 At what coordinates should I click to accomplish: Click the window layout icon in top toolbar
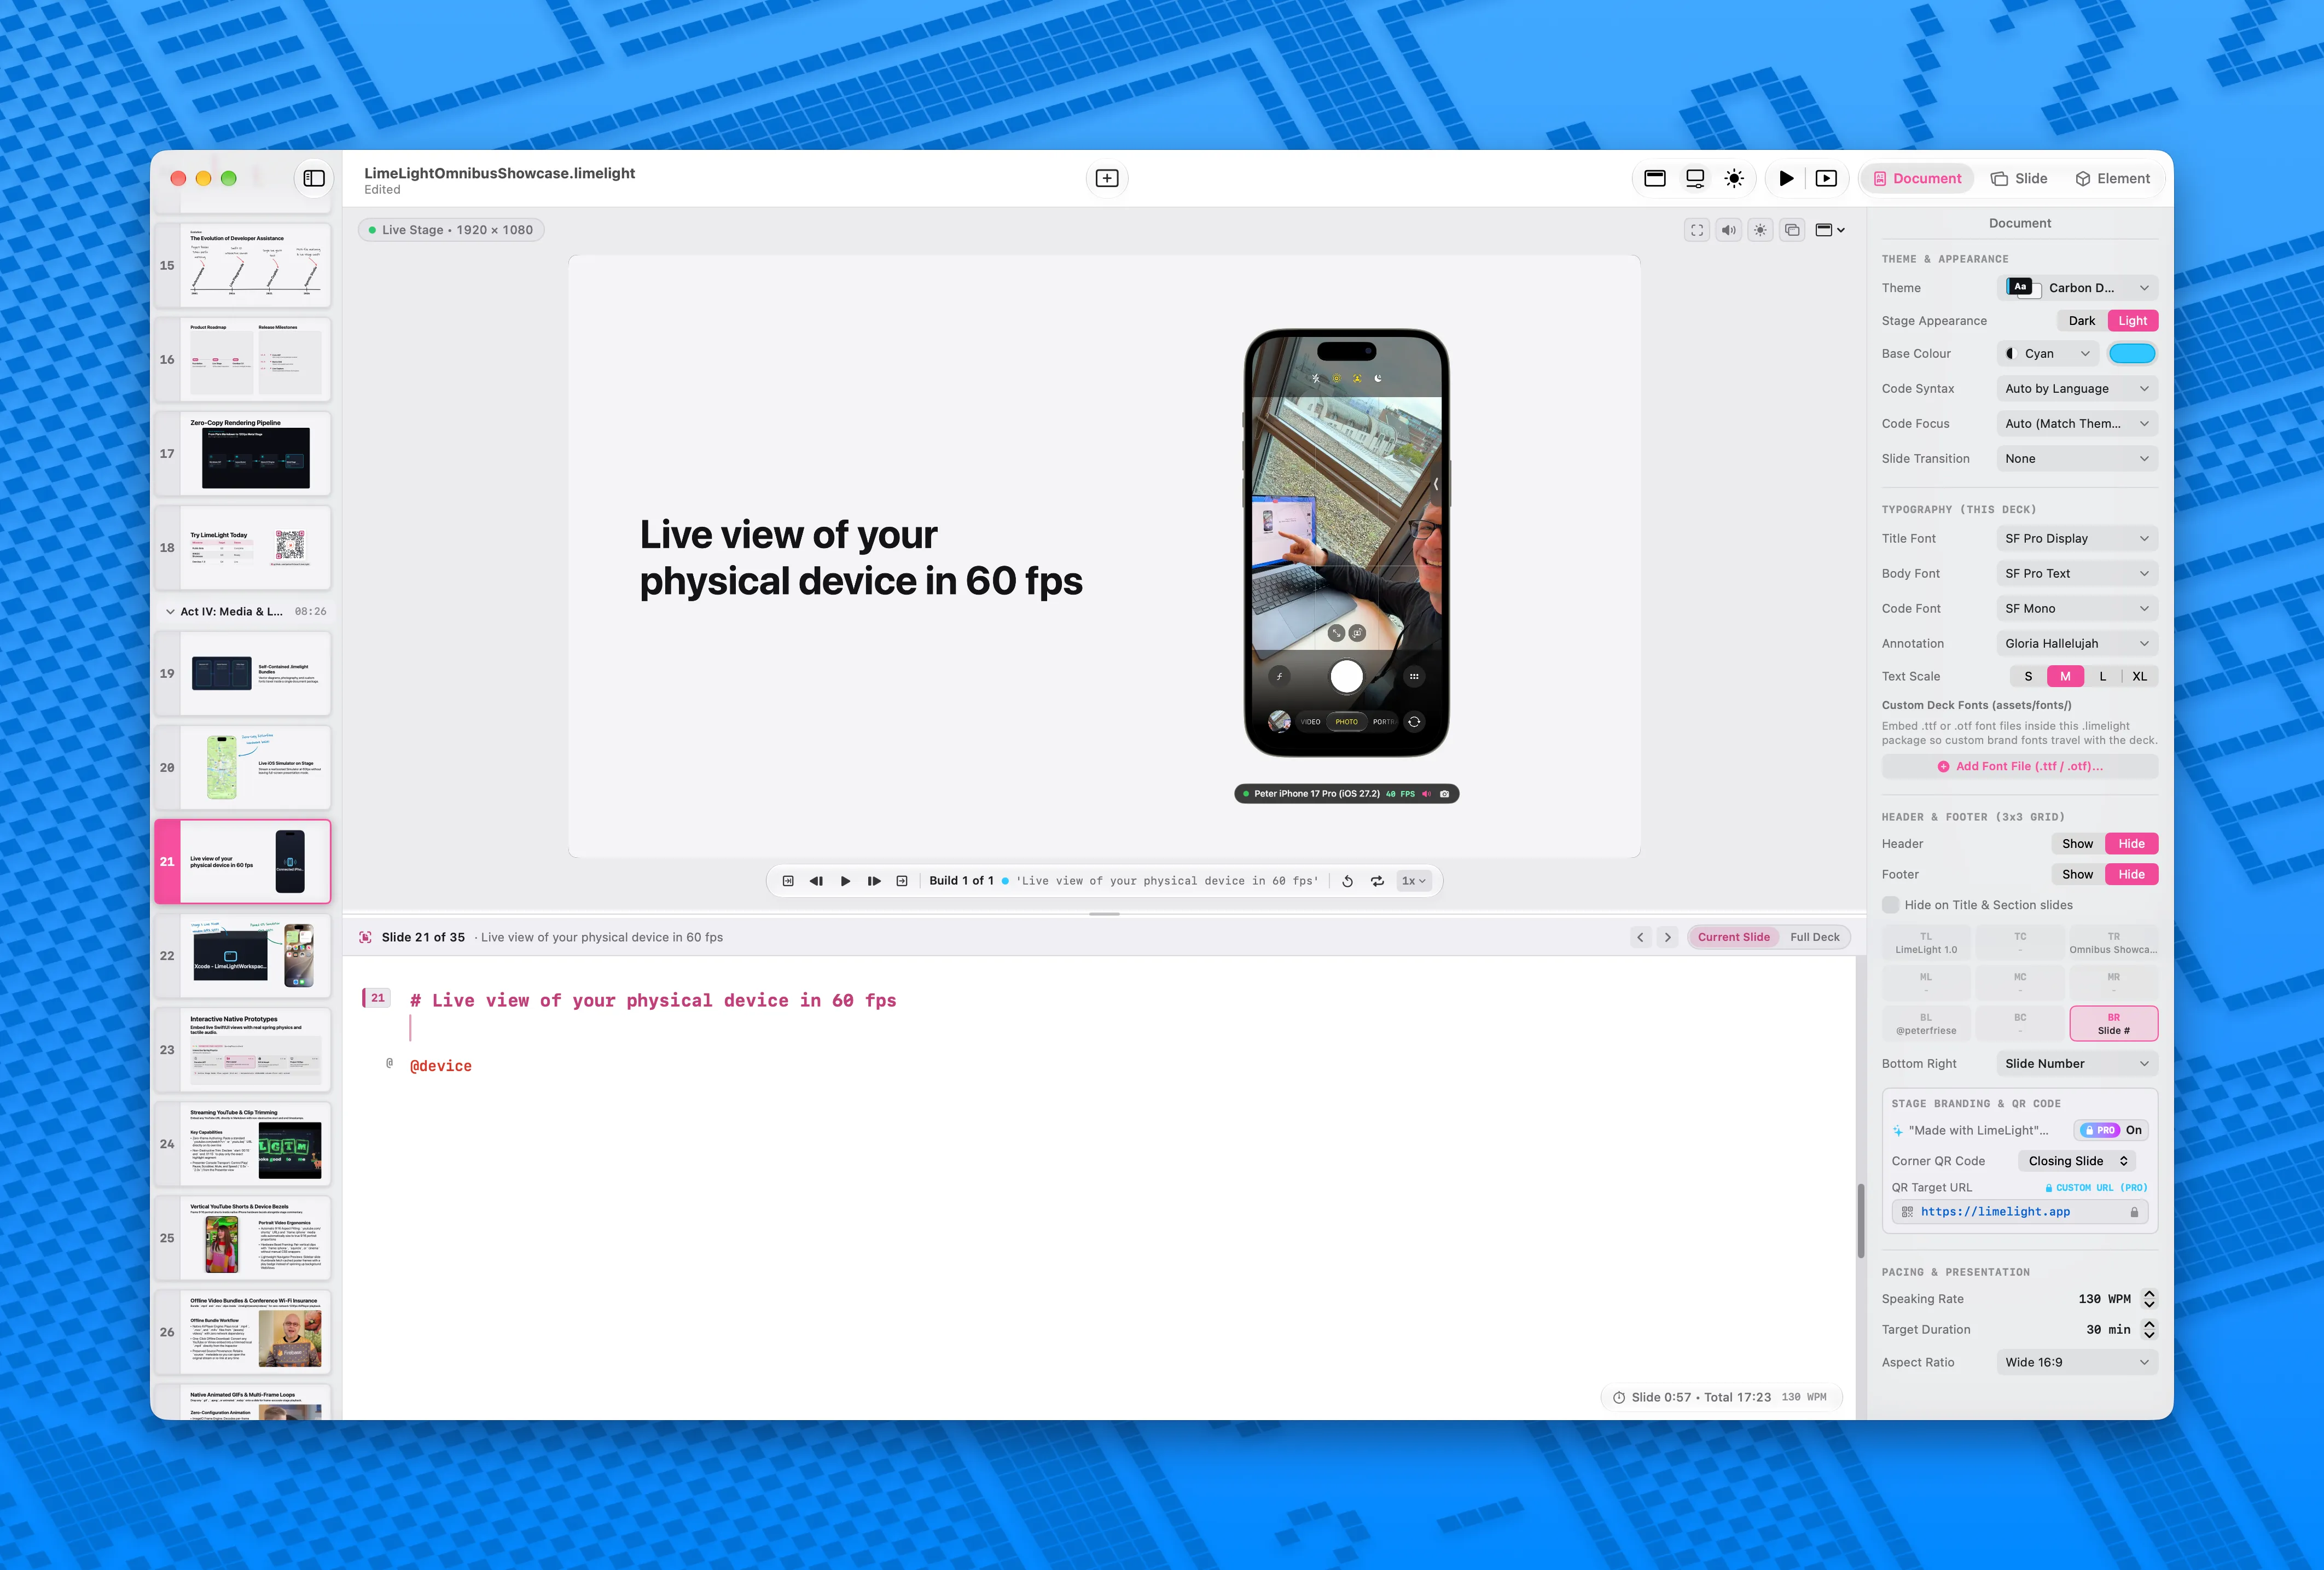click(x=1655, y=178)
